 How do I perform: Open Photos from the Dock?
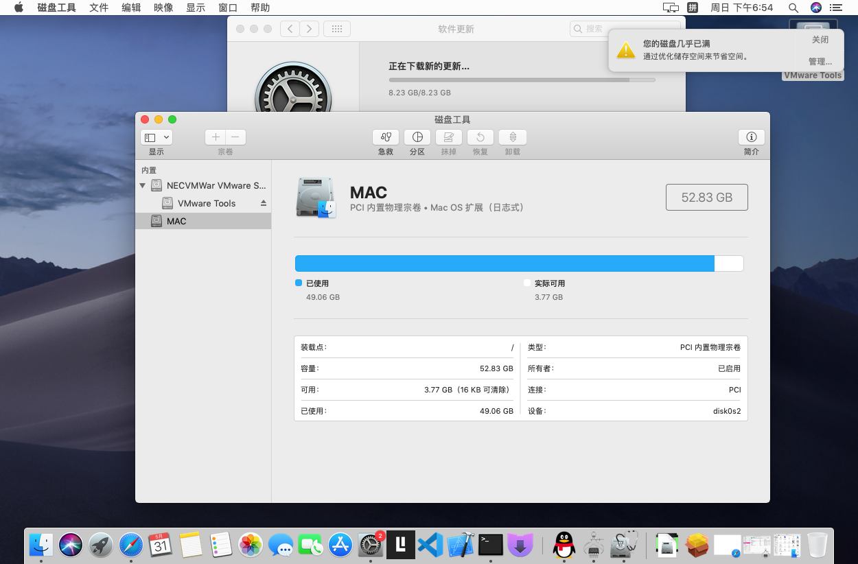coord(251,545)
